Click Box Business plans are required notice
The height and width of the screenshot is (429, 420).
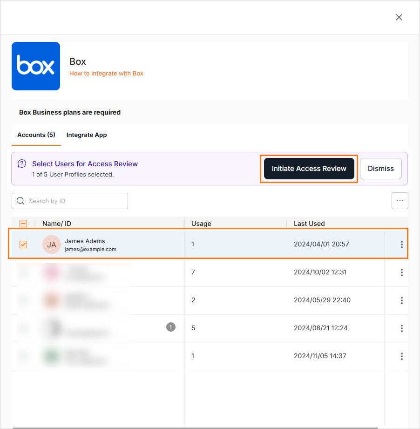[70, 112]
